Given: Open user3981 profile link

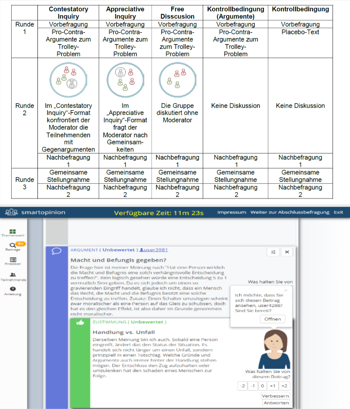Looking at the screenshot, I should pos(154,250).
